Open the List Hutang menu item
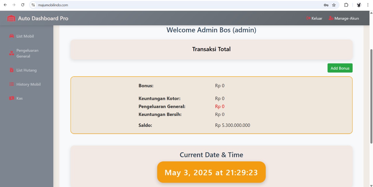373x187 pixels. click(27, 70)
